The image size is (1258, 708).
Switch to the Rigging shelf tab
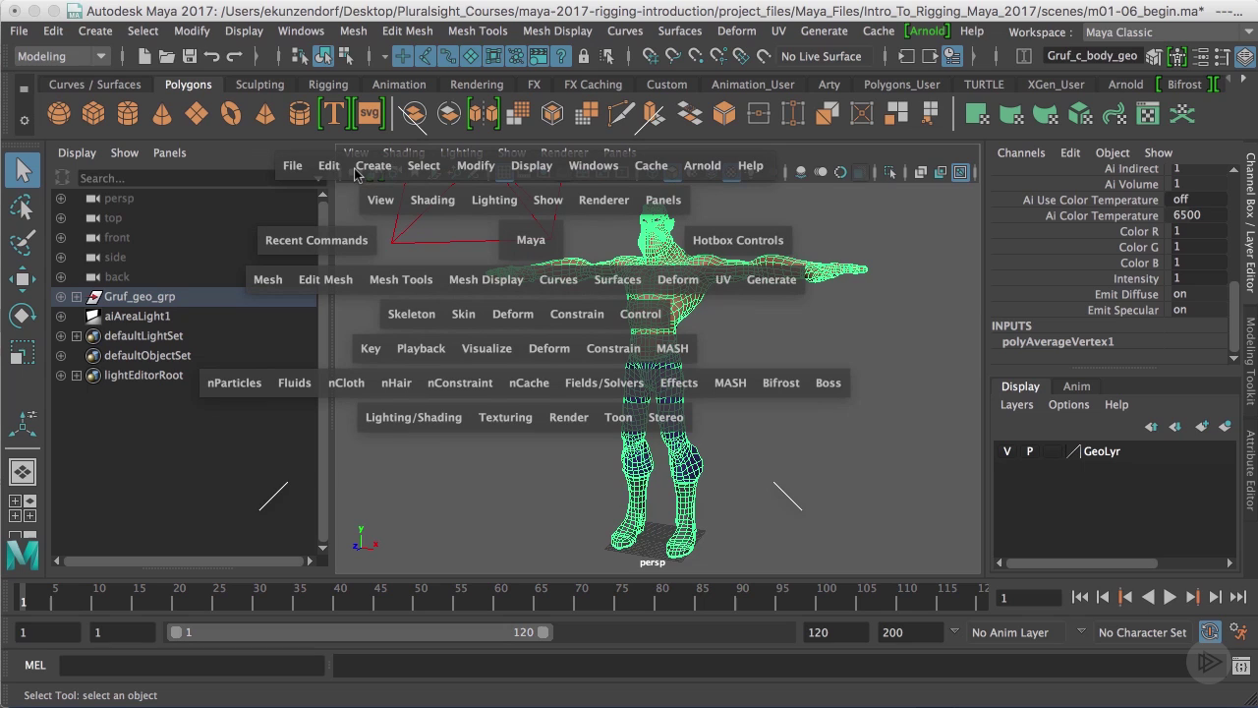coord(328,85)
